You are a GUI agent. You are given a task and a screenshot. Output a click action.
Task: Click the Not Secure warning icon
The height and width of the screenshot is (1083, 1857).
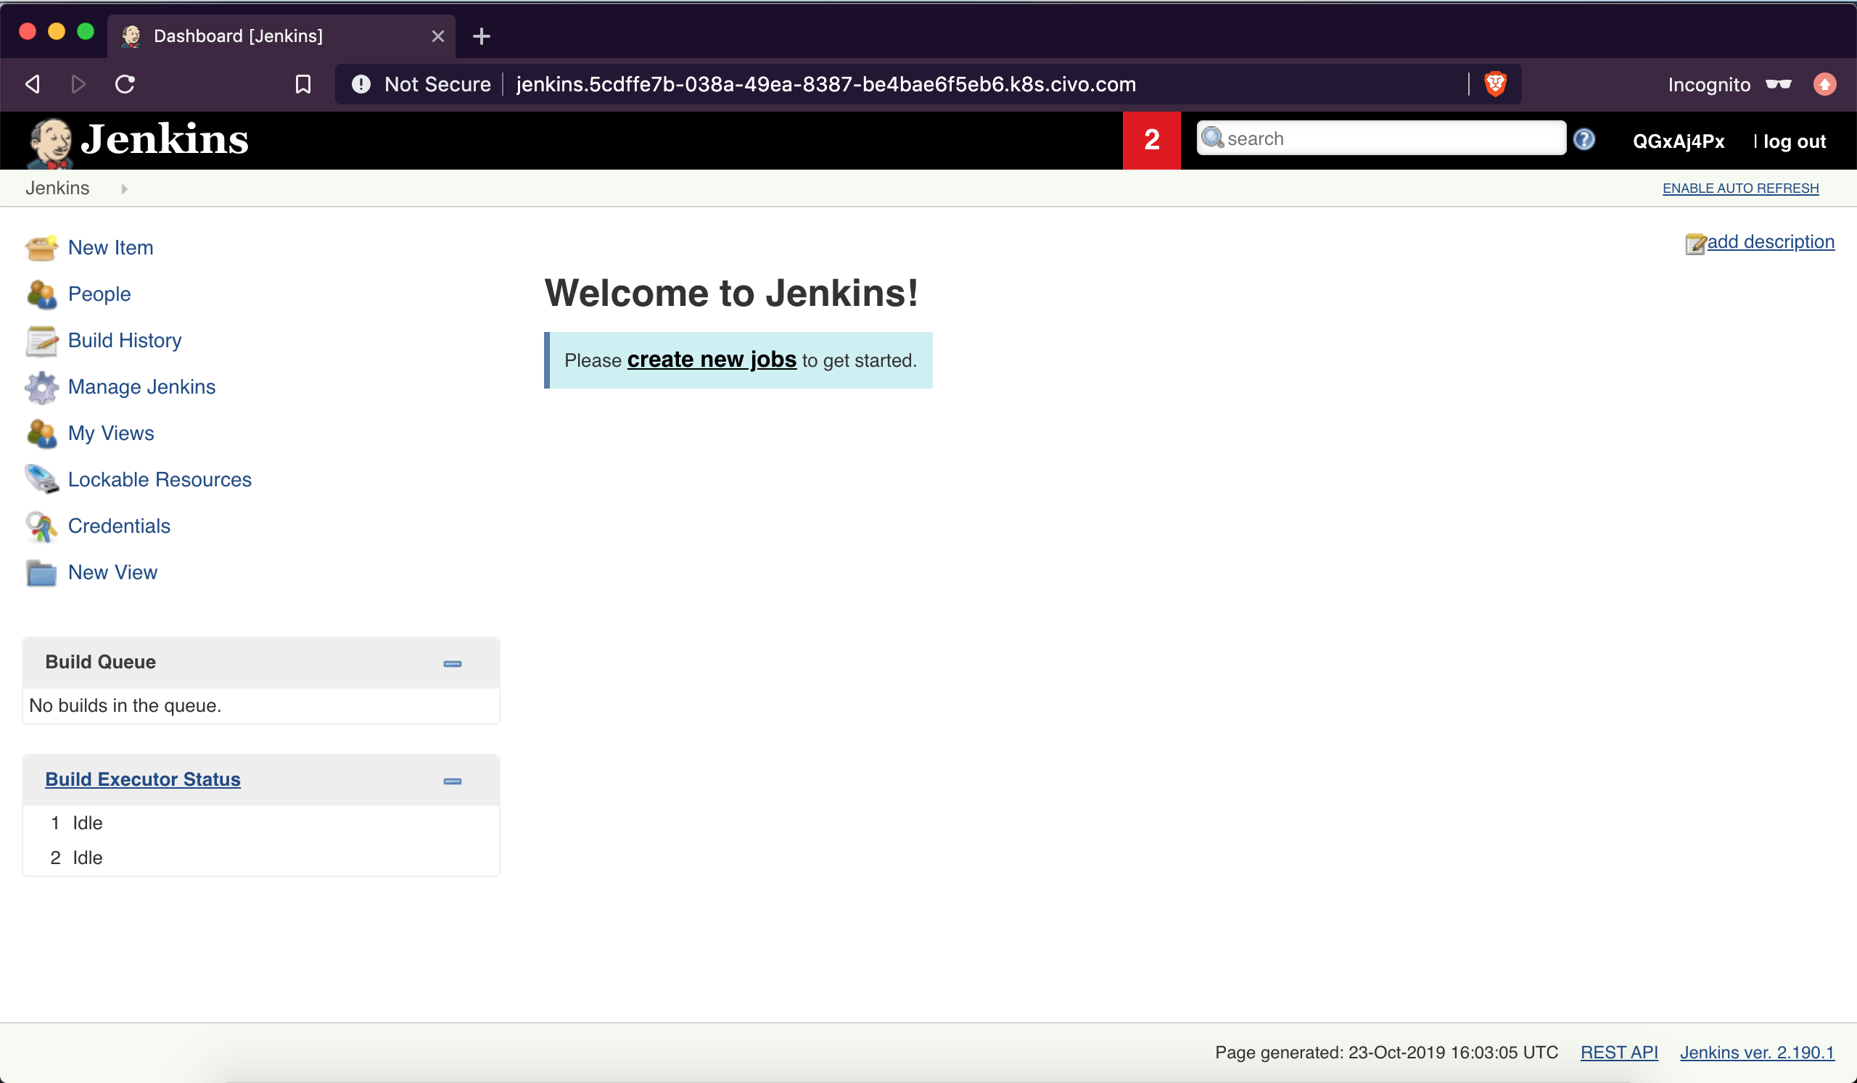(x=361, y=84)
